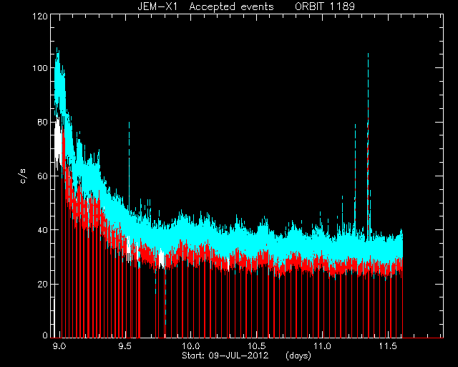This screenshot has width=458, height=367.
Task: Click the '(days)' unit label
Action: pos(298,356)
